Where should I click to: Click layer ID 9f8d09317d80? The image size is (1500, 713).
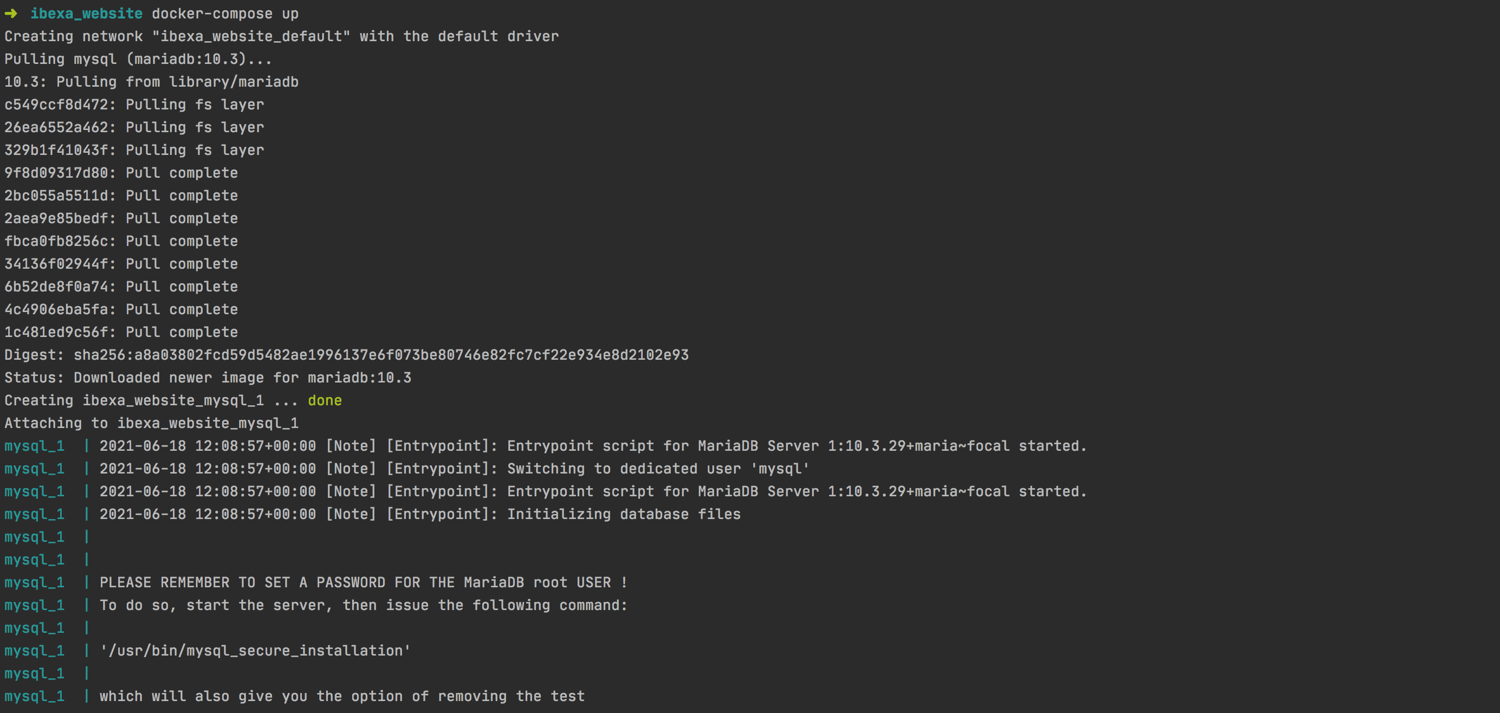pos(56,172)
